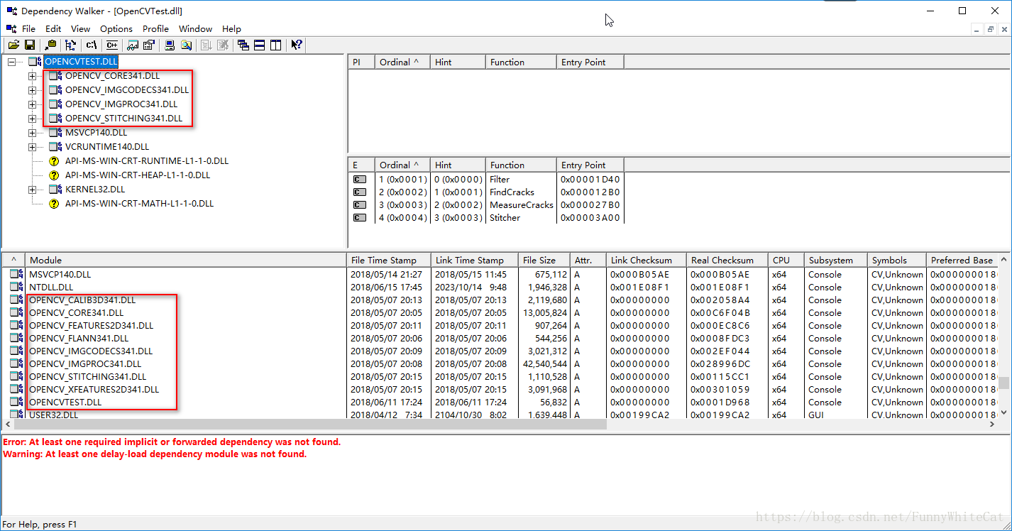The height and width of the screenshot is (531, 1012).
Task: Click the module list scroll-down arrow
Action: pyautogui.click(x=1004, y=412)
